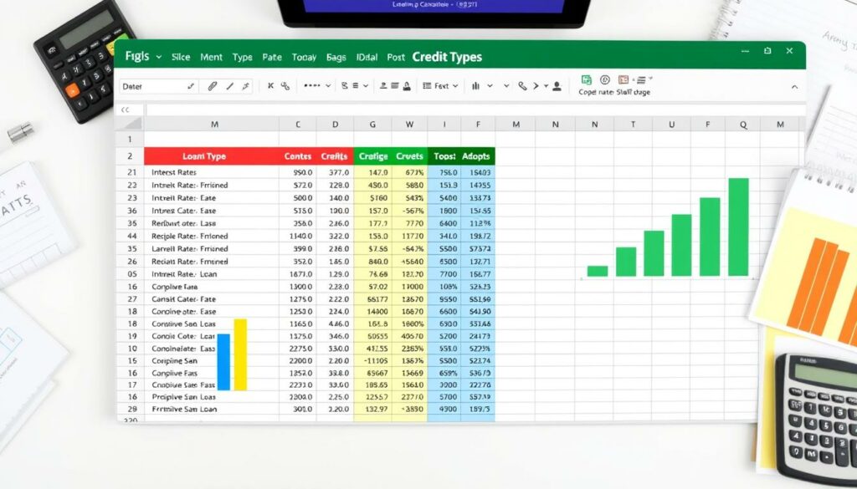The image size is (857, 489).
Task: Open the Slice menu
Action: click(181, 57)
